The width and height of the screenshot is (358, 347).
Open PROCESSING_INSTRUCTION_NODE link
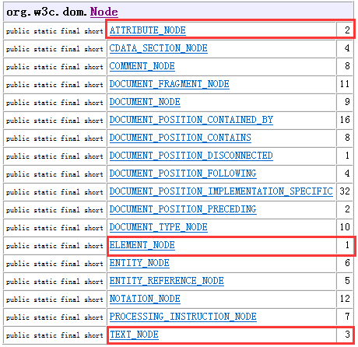[x=183, y=317]
